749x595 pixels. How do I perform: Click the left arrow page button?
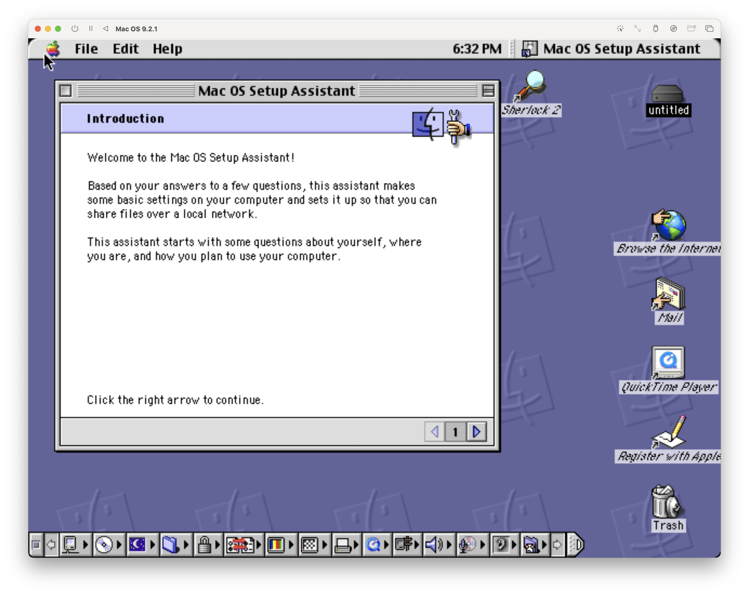point(434,432)
